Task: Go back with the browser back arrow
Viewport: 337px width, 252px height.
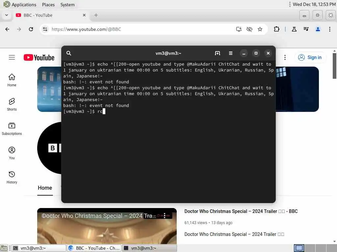Action: [x=7, y=29]
